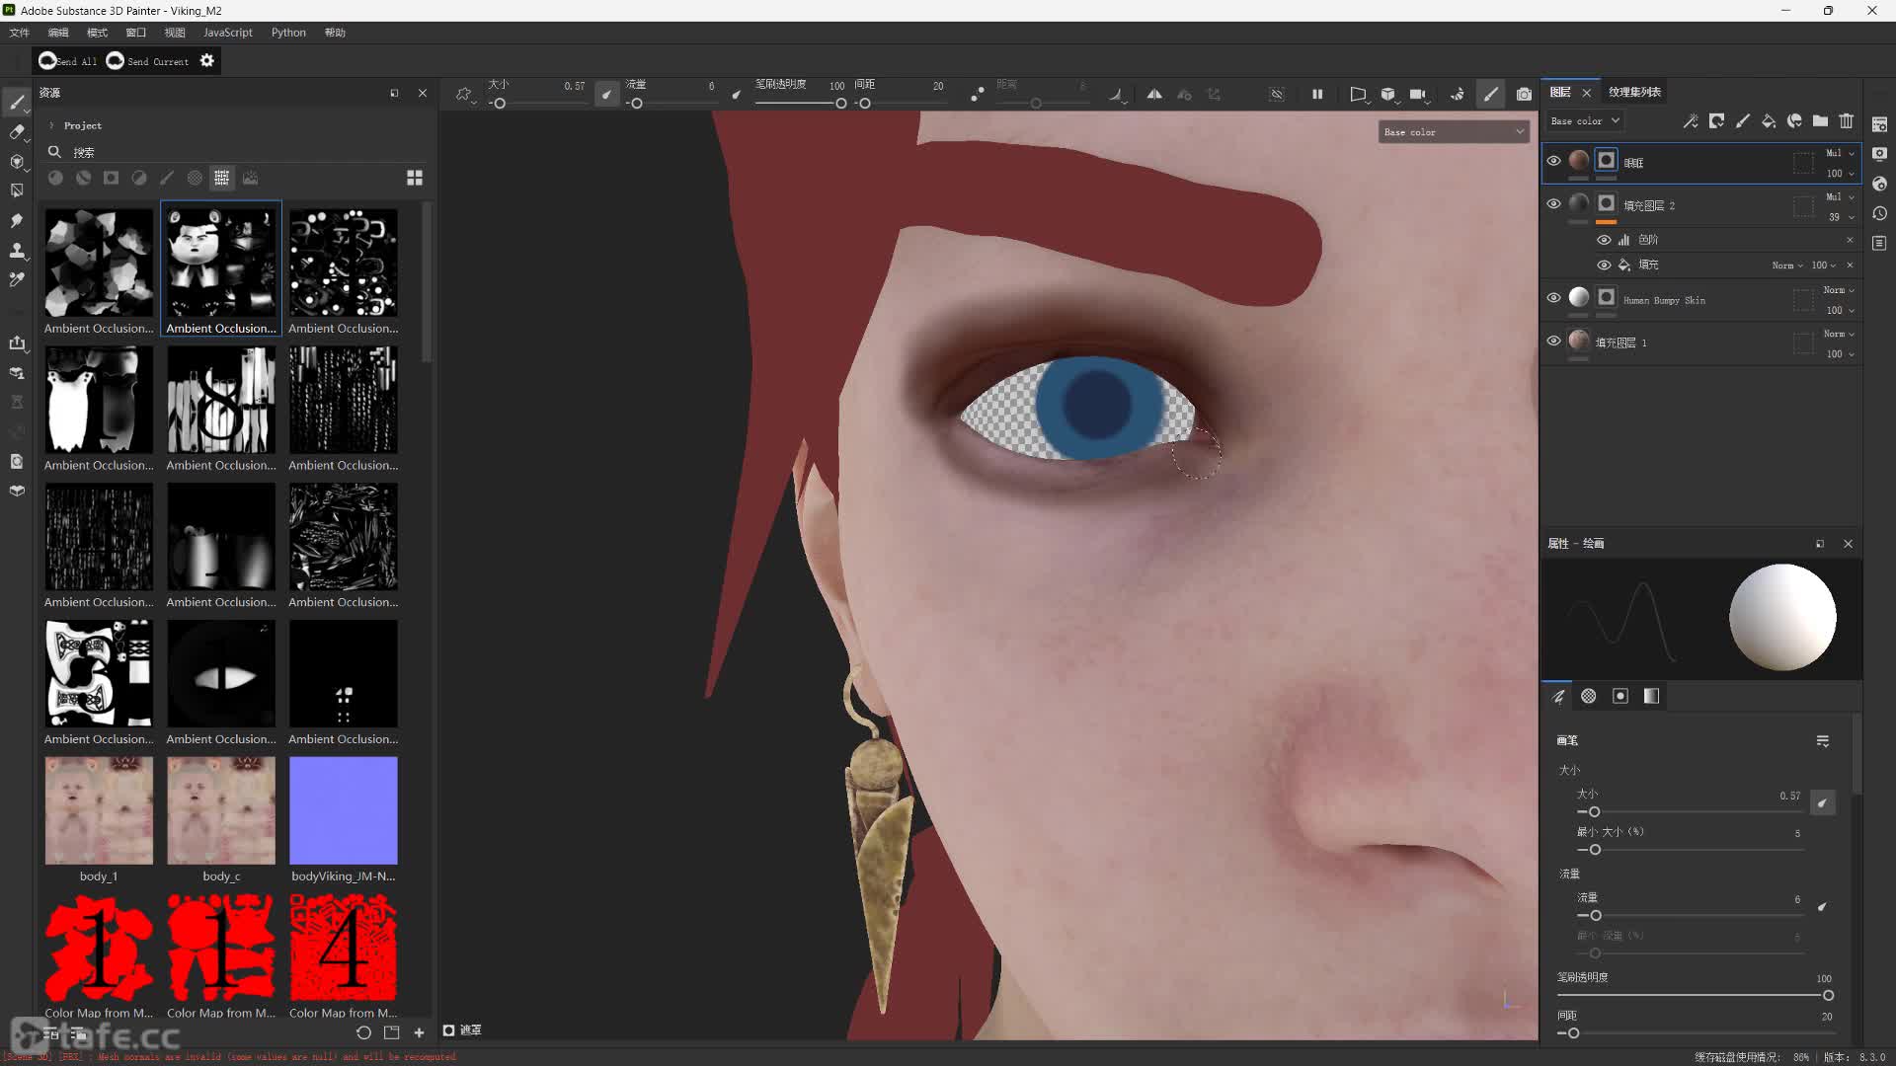Switch to stencil tab in brush properties
Image resolution: width=1896 pixels, height=1066 pixels.
(x=1620, y=696)
